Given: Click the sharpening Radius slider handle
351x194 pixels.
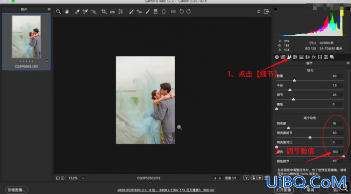Looking at the screenshot, I should 290,90.
